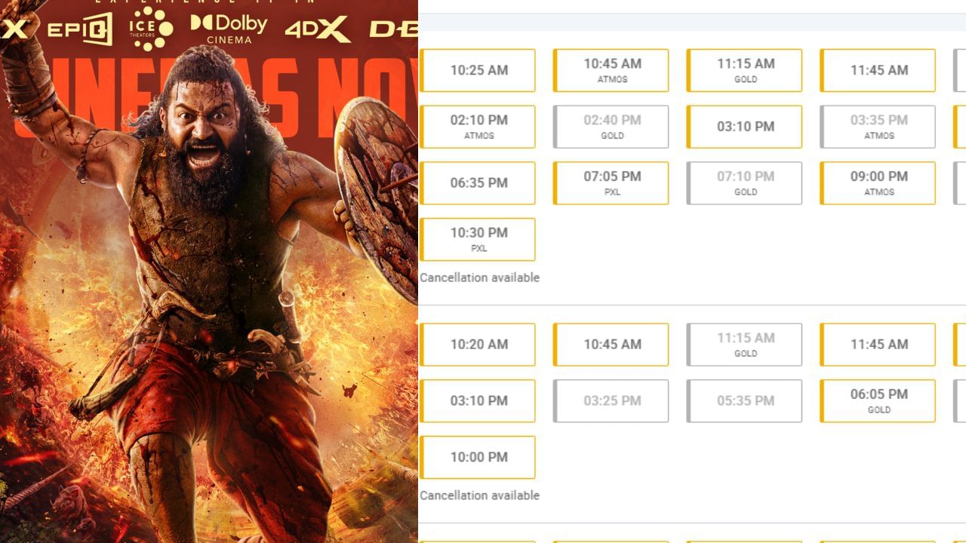
Task: Pick the 10:45 AM ATMOS show
Action: (x=611, y=70)
